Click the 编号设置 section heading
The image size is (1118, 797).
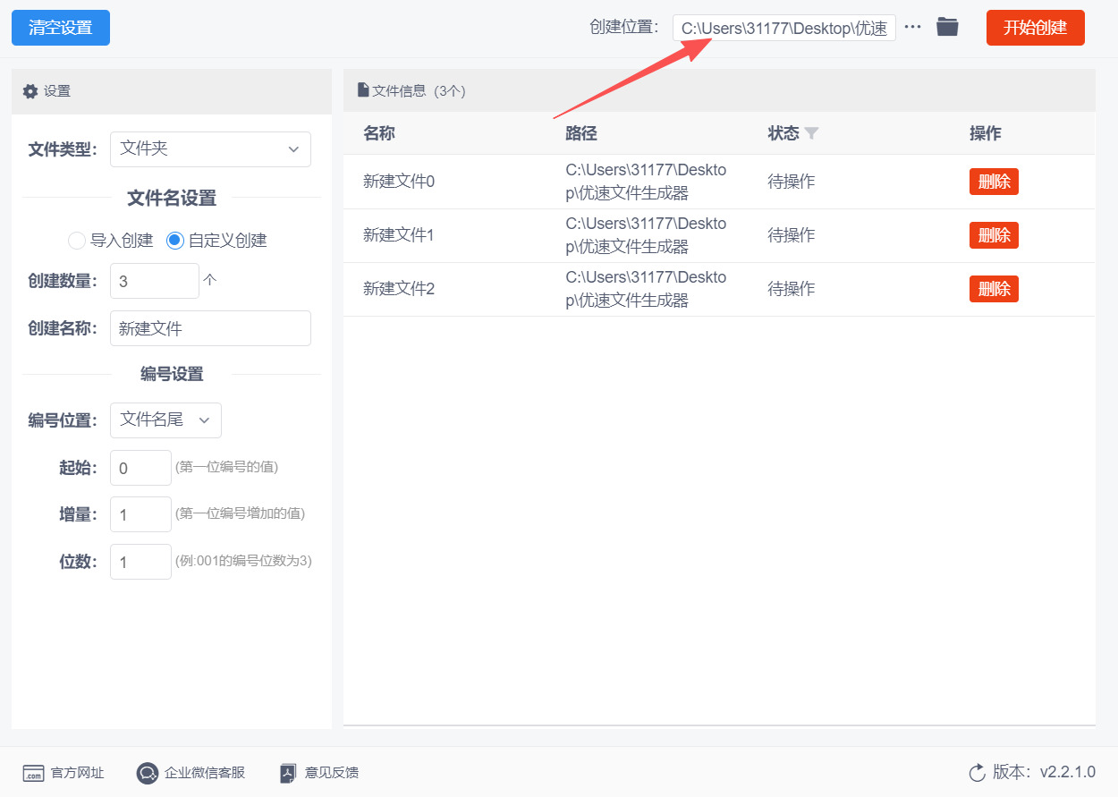[x=172, y=374]
